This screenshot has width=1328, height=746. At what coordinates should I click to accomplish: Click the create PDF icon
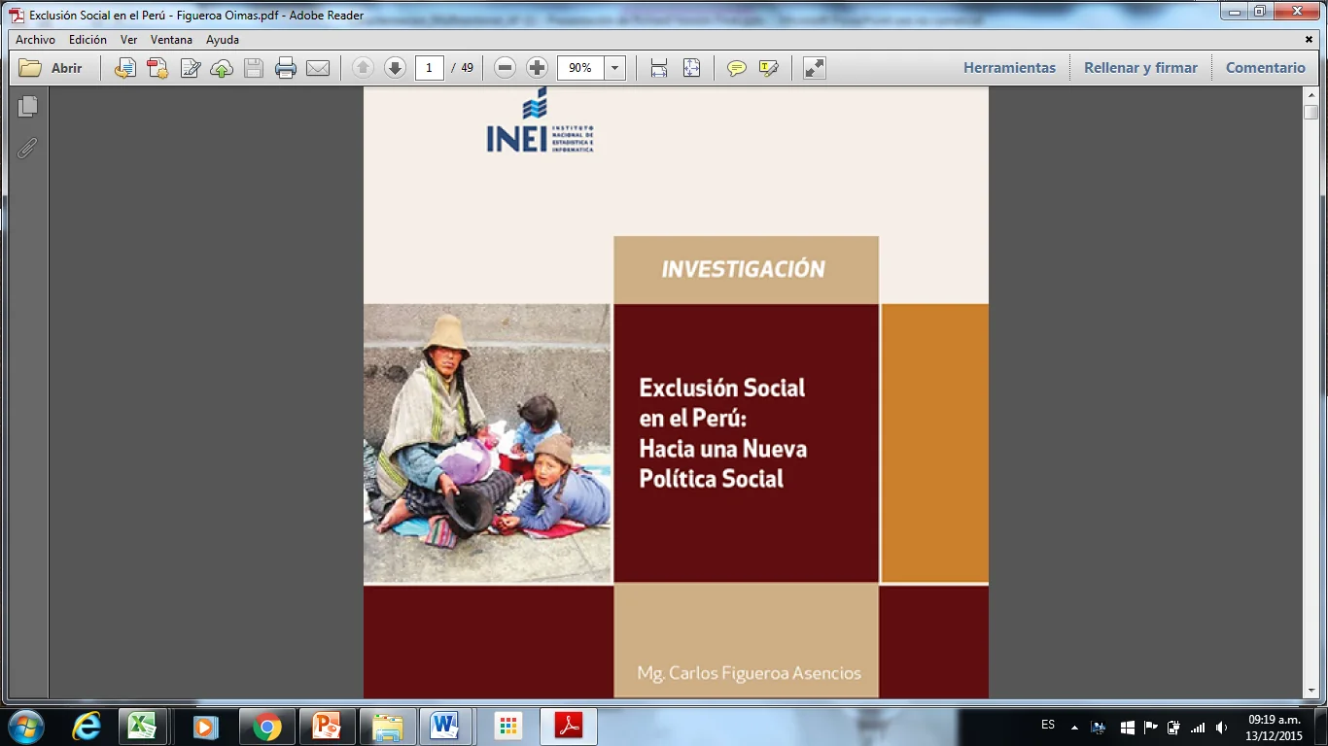(157, 68)
